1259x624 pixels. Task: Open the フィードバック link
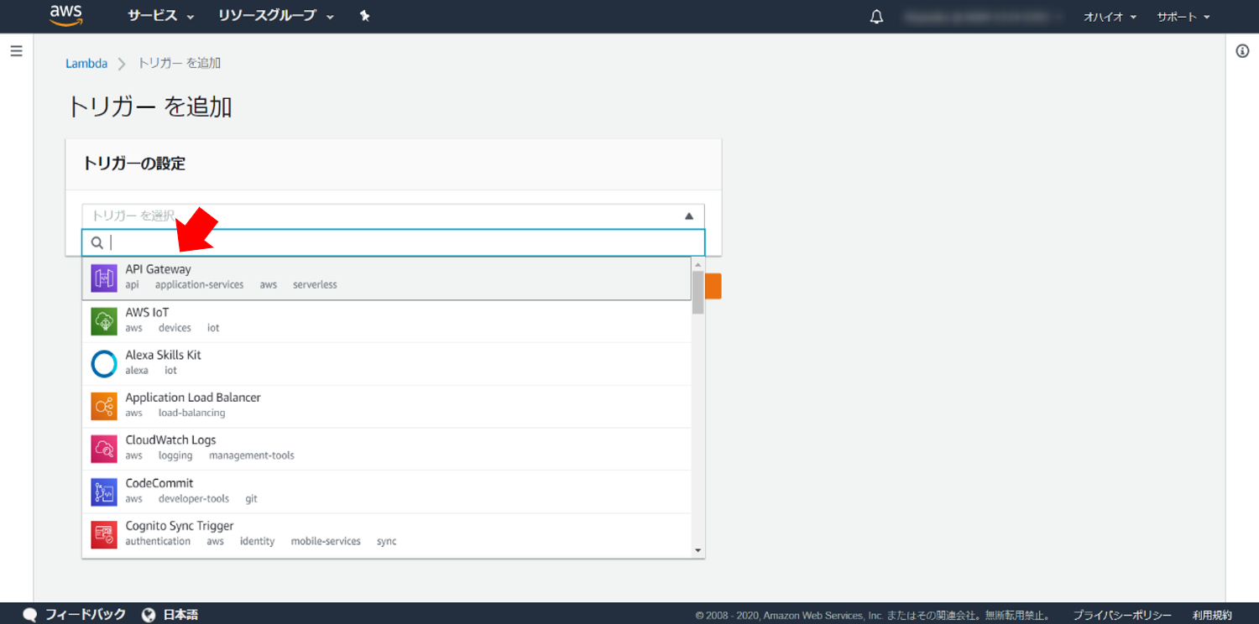pos(85,615)
